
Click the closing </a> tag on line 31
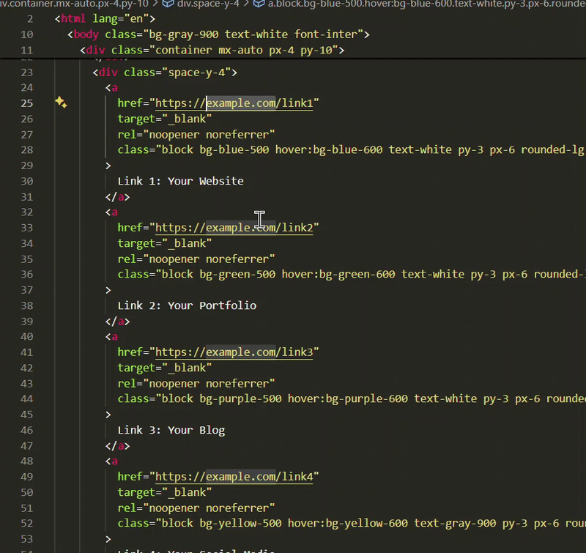[119, 196]
